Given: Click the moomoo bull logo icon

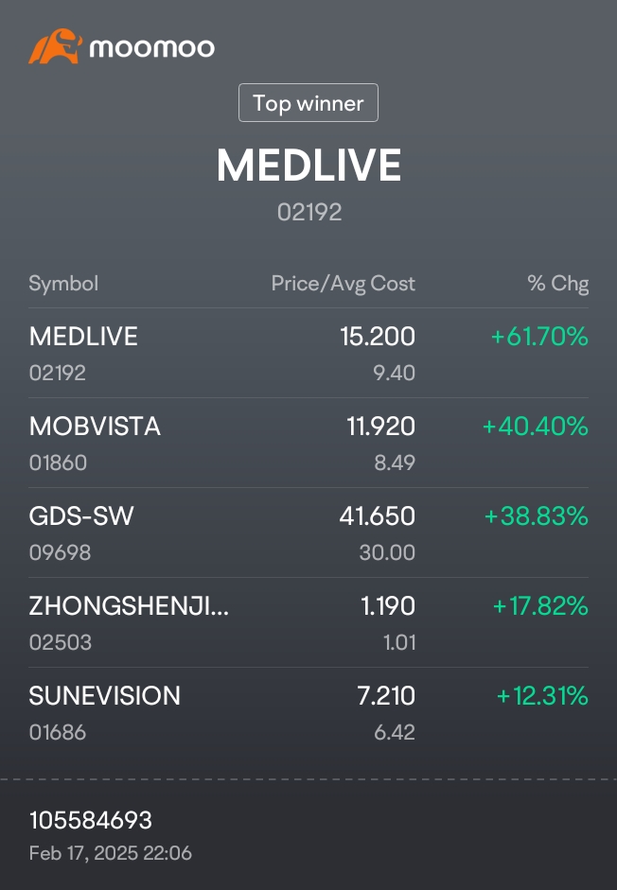Looking at the screenshot, I should [55, 46].
